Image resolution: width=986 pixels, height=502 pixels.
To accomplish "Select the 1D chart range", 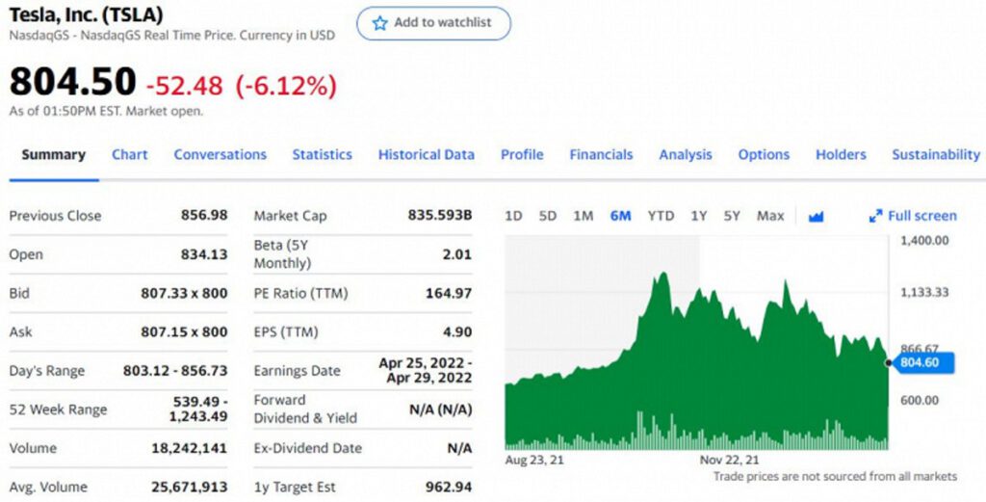I will tap(514, 216).
